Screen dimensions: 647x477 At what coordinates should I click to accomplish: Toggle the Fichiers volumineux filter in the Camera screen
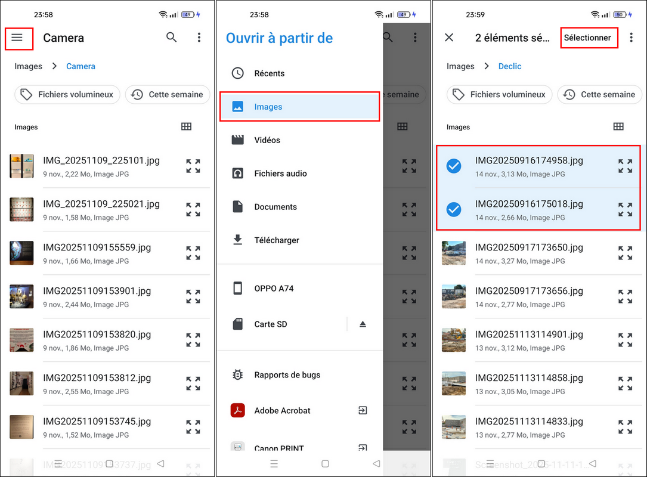click(67, 94)
